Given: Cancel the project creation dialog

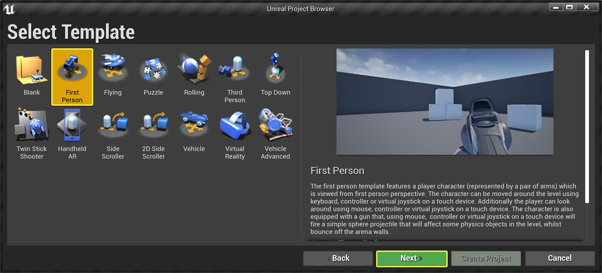Looking at the screenshot, I should click(560, 258).
